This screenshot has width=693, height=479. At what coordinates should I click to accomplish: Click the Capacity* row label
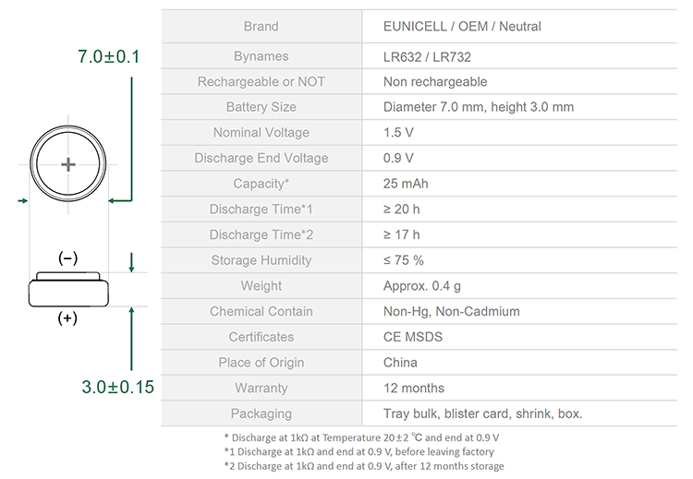coord(261,184)
